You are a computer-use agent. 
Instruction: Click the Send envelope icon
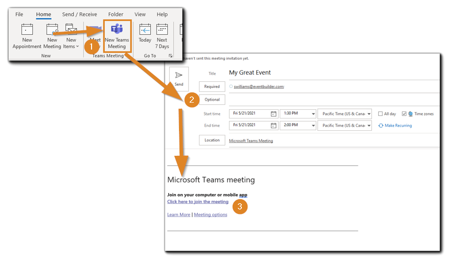point(179,75)
